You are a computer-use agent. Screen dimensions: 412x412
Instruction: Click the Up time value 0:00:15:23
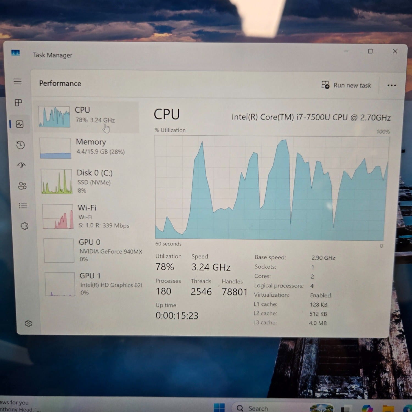(x=177, y=315)
